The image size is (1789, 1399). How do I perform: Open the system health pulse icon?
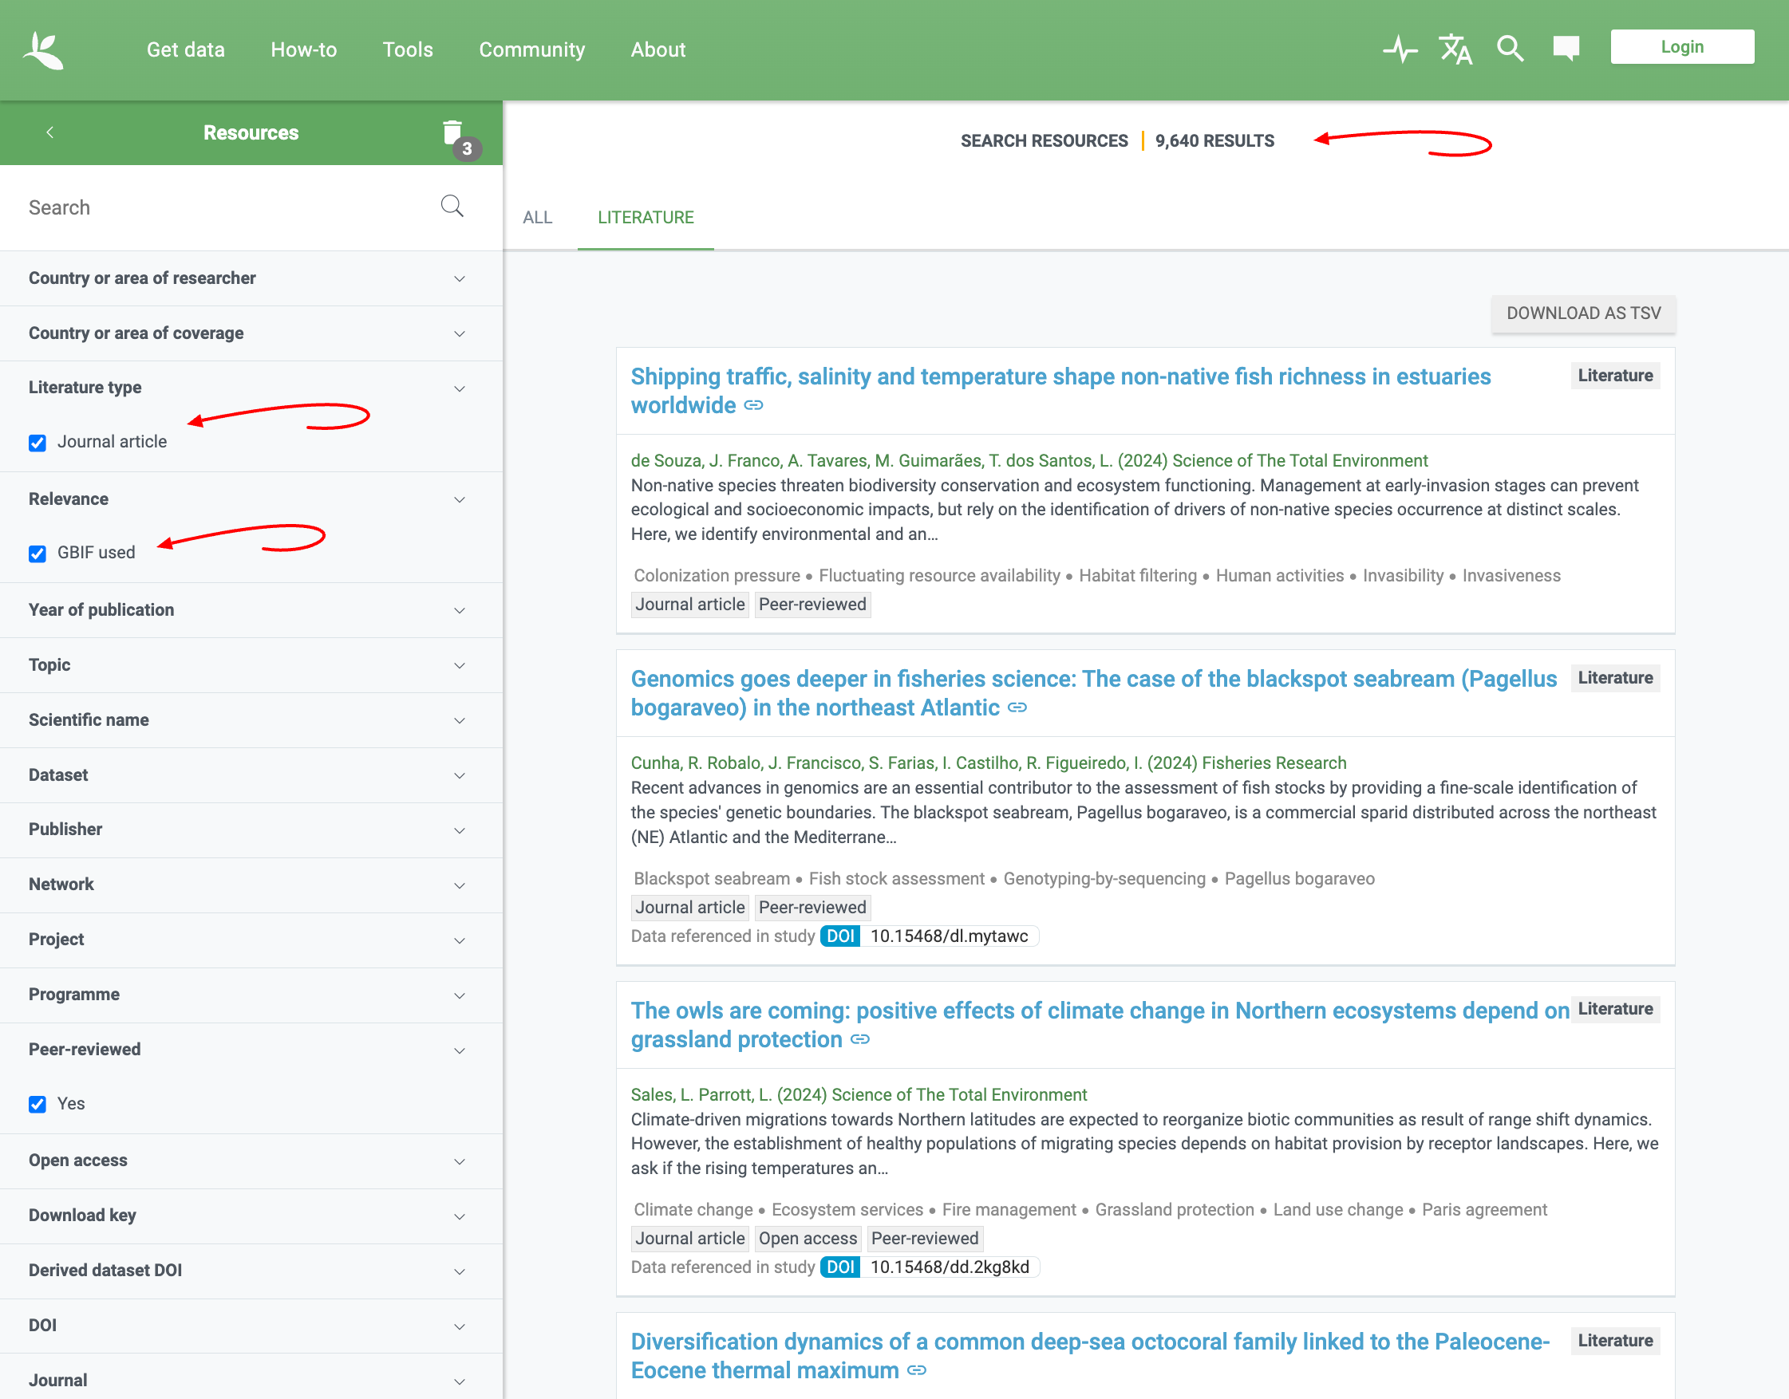[x=1400, y=49]
